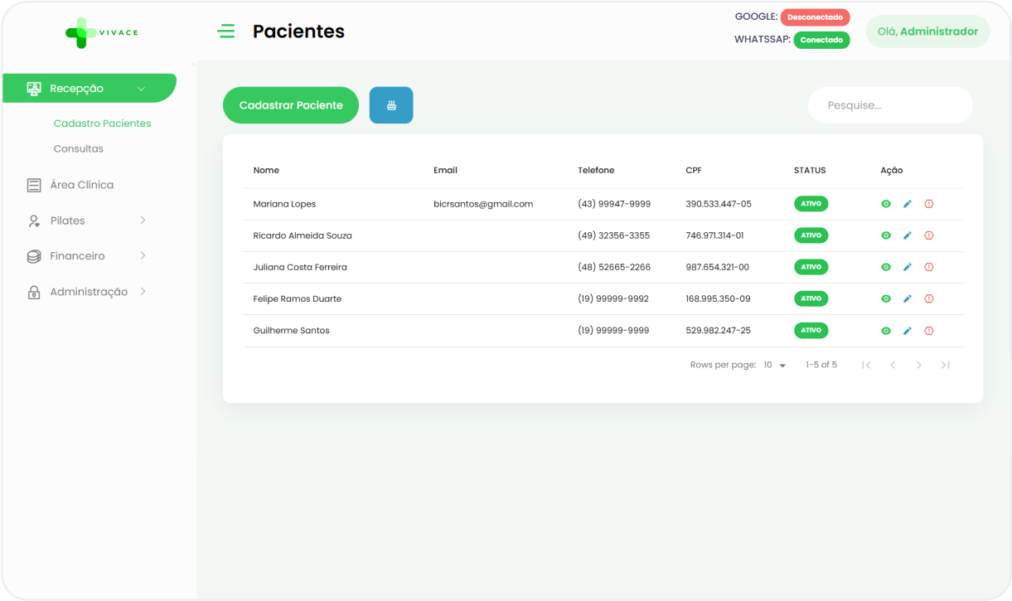Edit Mariana Lopes with the pencil icon
The height and width of the screenshot is (601, 1012).
[x=907, y=204]
